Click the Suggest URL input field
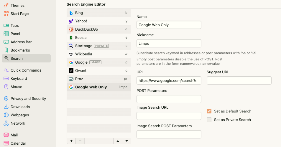Viewport: 281px width, 147px height. tap(239, 80)
